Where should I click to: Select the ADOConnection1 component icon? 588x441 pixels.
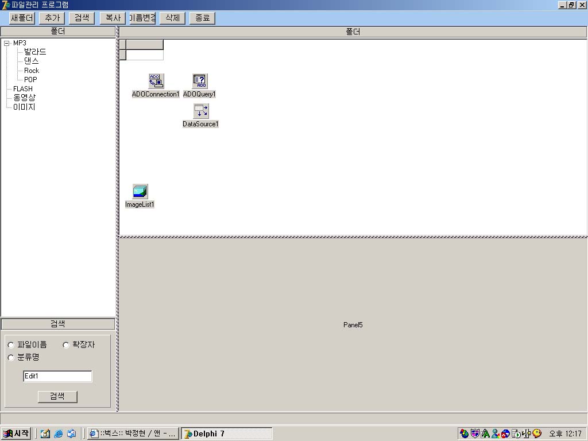156,81
